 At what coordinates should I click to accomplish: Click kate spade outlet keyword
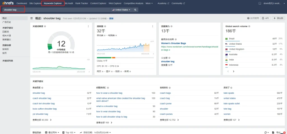tap(232, 104)
